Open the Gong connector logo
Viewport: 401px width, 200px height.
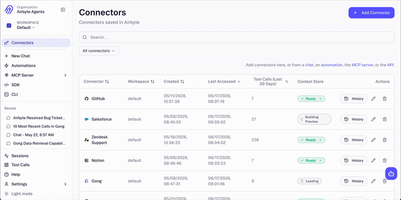tap(86, 181)
